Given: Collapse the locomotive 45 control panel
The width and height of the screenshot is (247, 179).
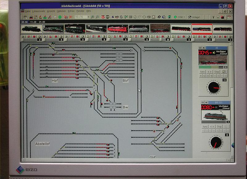Looking at the screenshot, I should [x=203, y=47].
